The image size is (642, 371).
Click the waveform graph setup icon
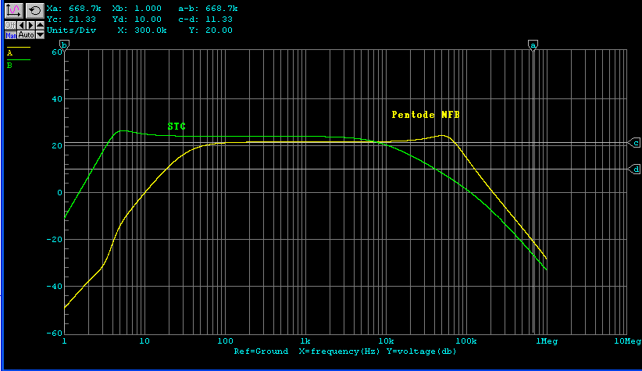click(14, 10)
